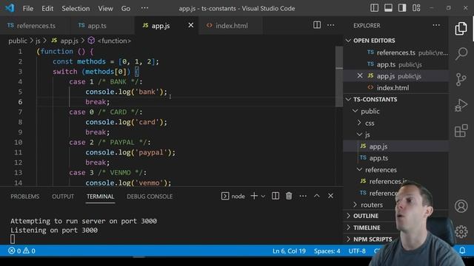The image size is (474, 266).
Task: Select the Terminal panel tab
Action: (101, 197)
